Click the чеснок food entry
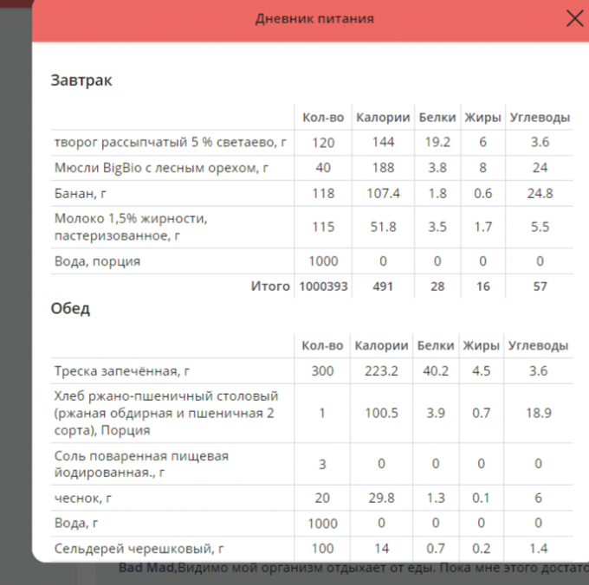The image size is (589, 585). (x=77, y=498)
